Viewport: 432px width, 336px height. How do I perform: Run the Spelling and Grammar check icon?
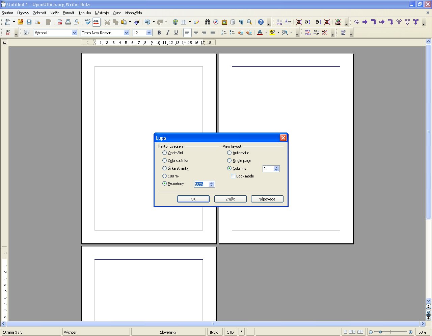[88, 22]
